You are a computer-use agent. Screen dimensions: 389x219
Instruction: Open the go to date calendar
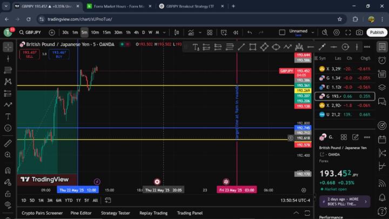108,201
